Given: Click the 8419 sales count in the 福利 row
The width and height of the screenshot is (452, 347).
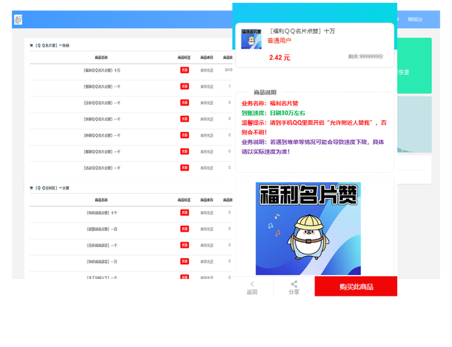Looking at the screenshot, I should 228,70.
